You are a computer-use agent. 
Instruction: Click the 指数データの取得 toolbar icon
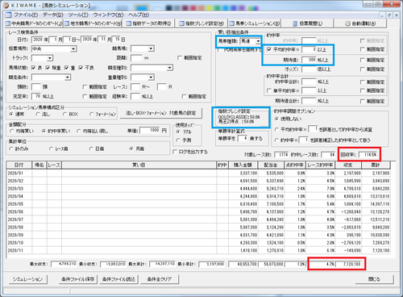[129, 23]
